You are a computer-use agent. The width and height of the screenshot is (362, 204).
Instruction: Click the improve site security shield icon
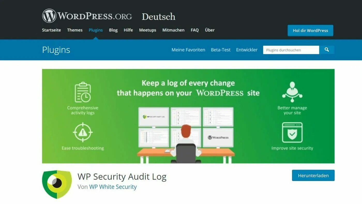pyautogui.click(x=292, y=133)
